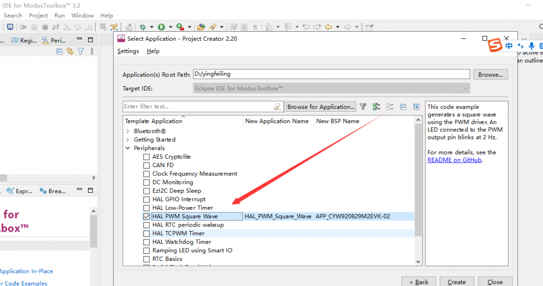Viewport: 543px width, 286px height.
Task: Collapse all template categories icon
Action: point(403,107)
